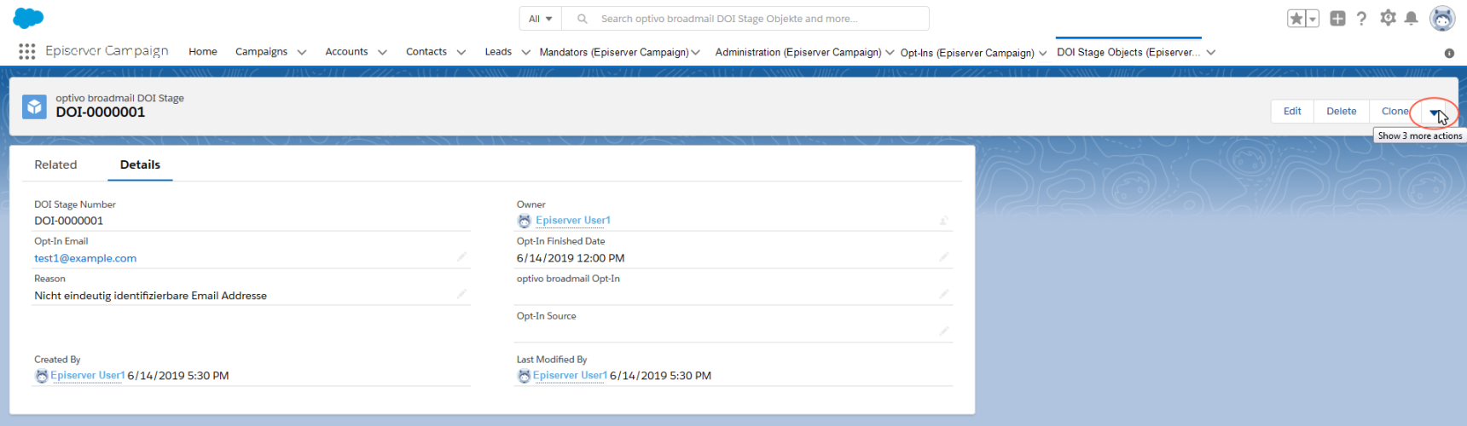Screen dimensions: 1467x426
Task: Show 3 more actions dropdown
Action: [1435, 112]
